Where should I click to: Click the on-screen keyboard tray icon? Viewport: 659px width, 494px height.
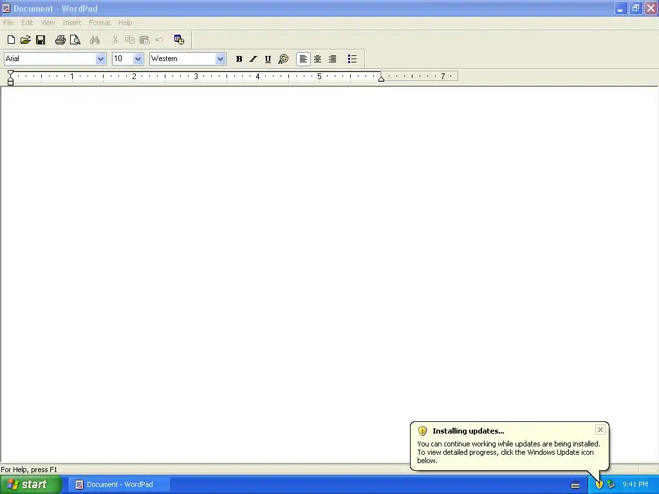pyautogui.click(x=575, y=485)
